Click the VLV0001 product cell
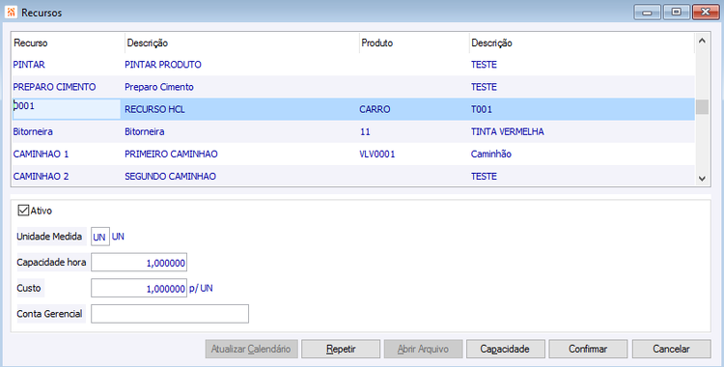Image resolution: width=724 pixels, height=367 pixels. [x=377, y=154]
